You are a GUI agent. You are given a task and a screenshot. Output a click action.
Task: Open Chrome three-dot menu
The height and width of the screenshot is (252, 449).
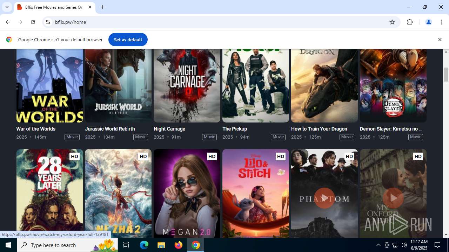pyautogui.click(x=441, y=22)
